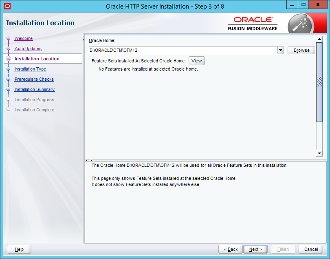Image resolution: width=330 pixels, height=259 pixels.
Task: Click the Installation Type step bullet icon
Action: click(x=8, y=69)
